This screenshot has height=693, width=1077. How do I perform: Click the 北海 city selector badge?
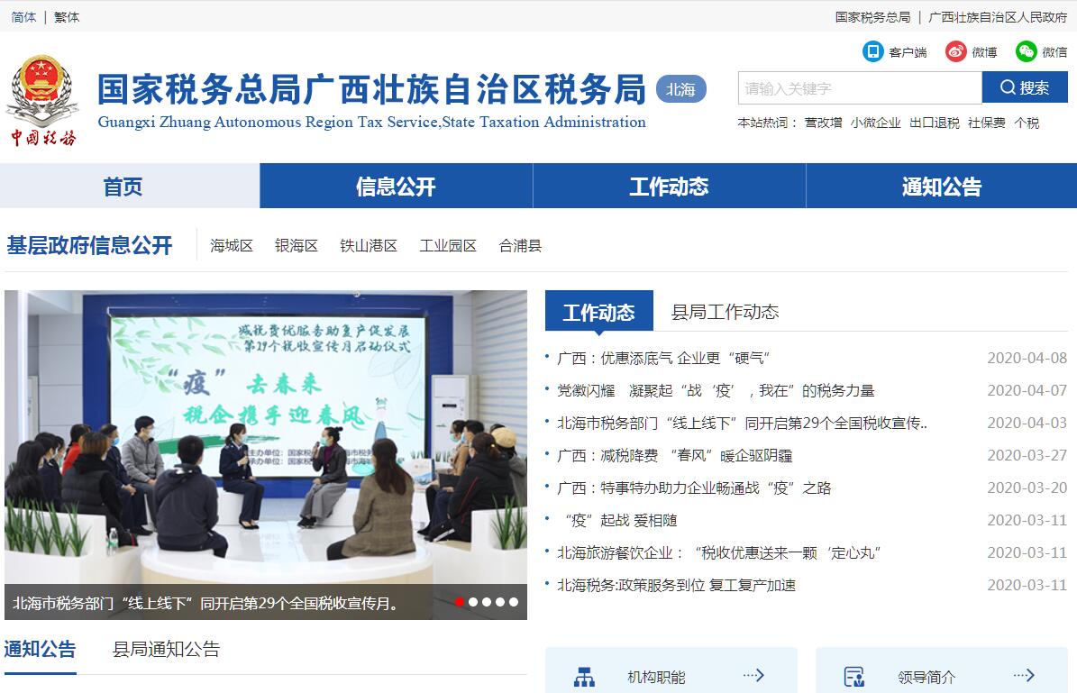tap(680, 89)
